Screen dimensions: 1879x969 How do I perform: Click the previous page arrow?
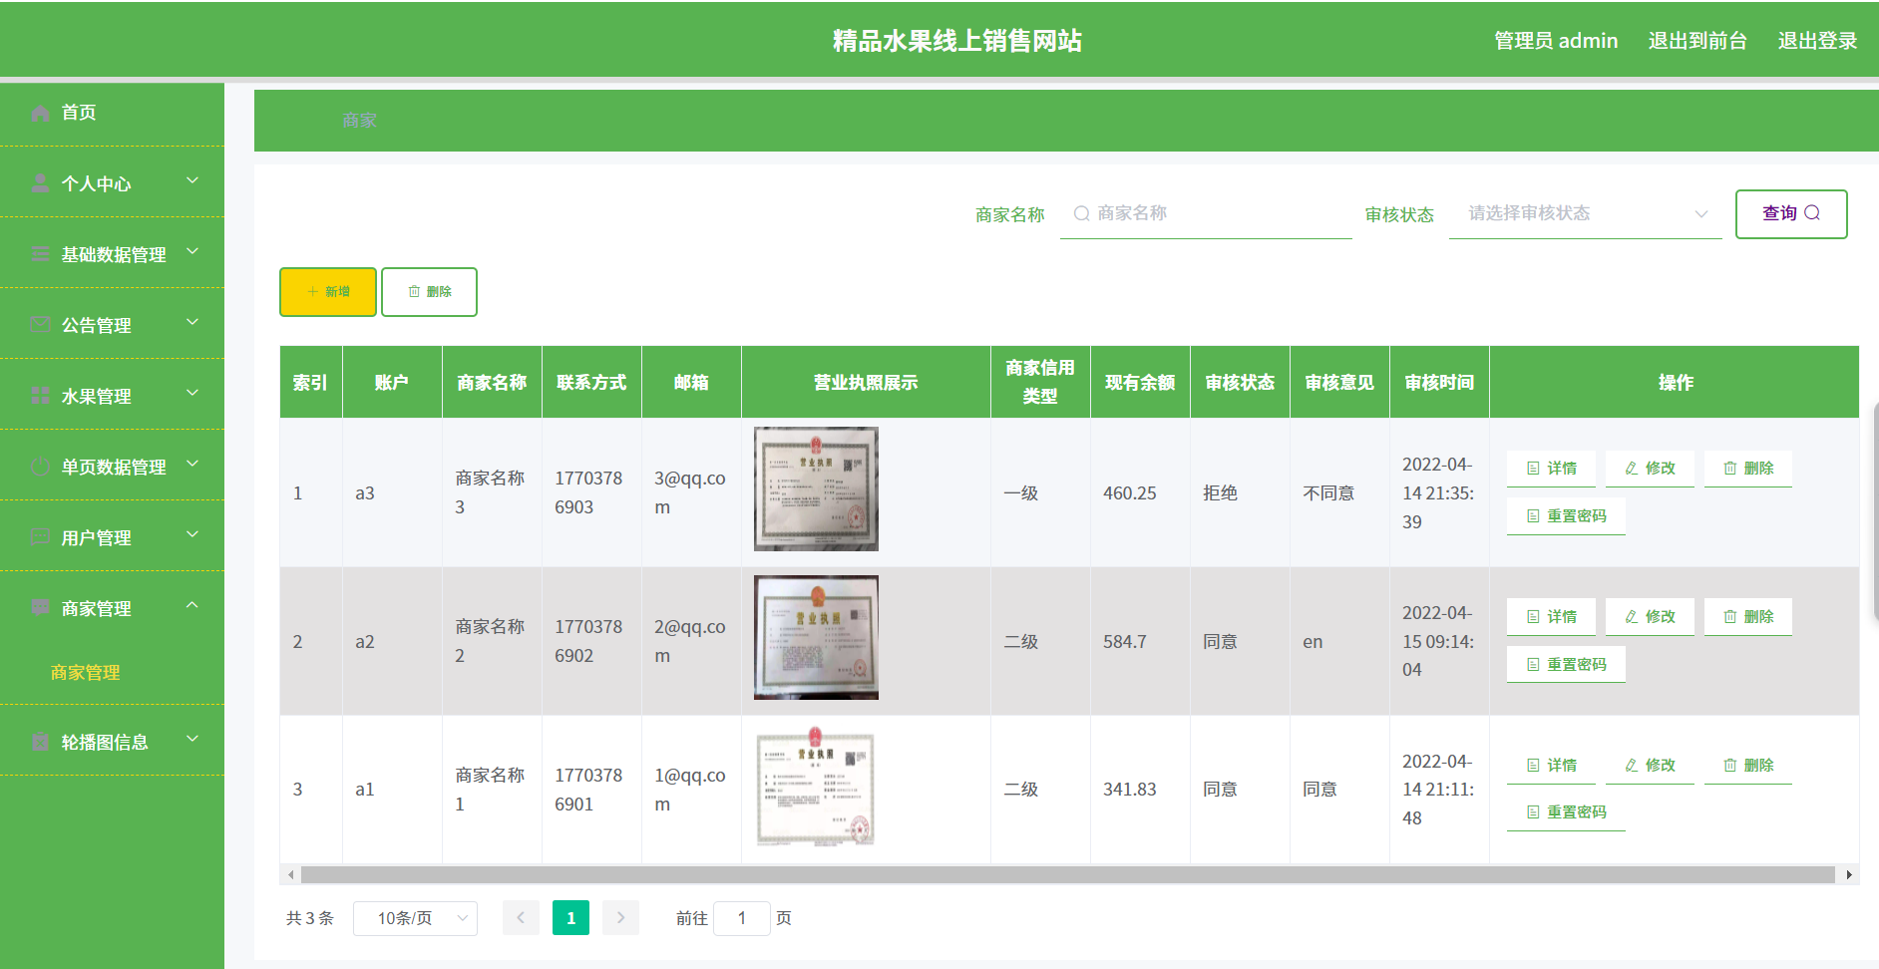(521, 918)
